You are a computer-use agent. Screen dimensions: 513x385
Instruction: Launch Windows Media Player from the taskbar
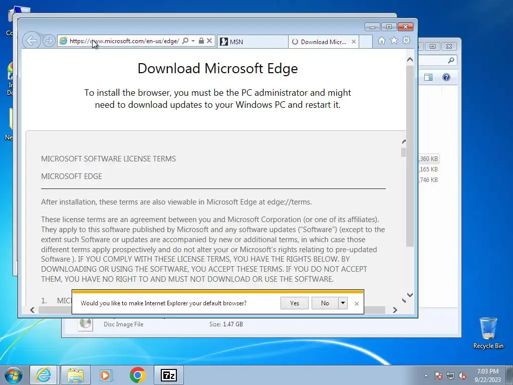106,375
